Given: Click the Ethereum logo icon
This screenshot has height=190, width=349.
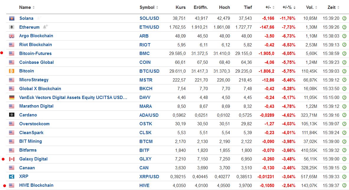Looking at the screenshot, I should (x=12, y=27).
